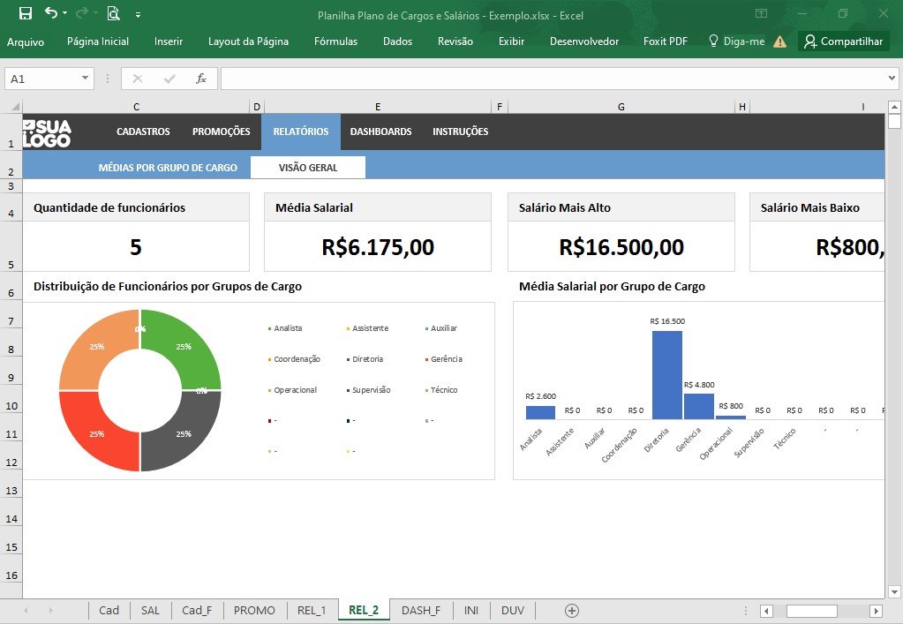The width and height of the screenshot is (903, 624).
Task: Undo the last action
Action: pyautogui.click(x=51, y=12)
